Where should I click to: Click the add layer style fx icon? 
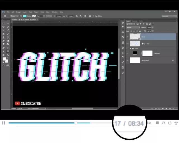click(156, 109)
